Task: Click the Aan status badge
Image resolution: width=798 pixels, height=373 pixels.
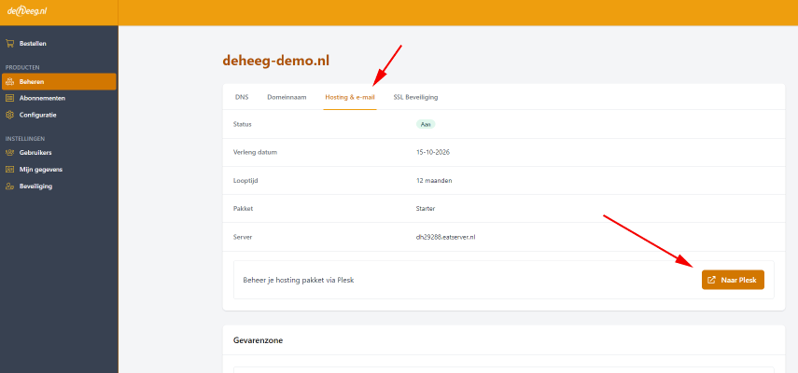Action: [426, 124]
